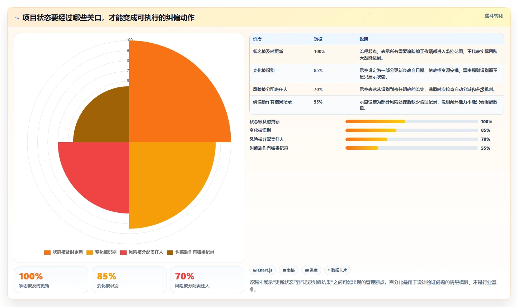Click the description starting 流程起点
518x307 pixels.
pos(428,55)
